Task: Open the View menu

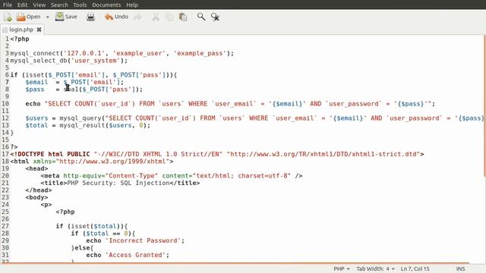Action: click(39, 5)
